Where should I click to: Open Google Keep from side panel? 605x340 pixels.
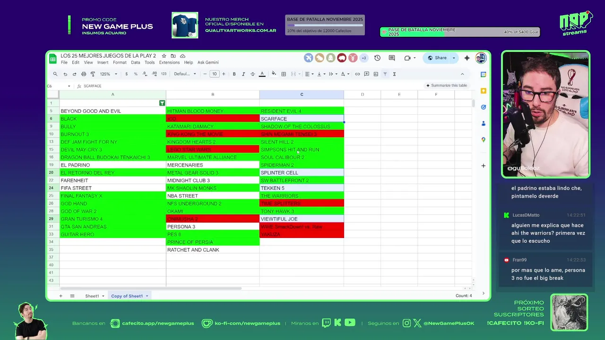click(x=483, y=91)
